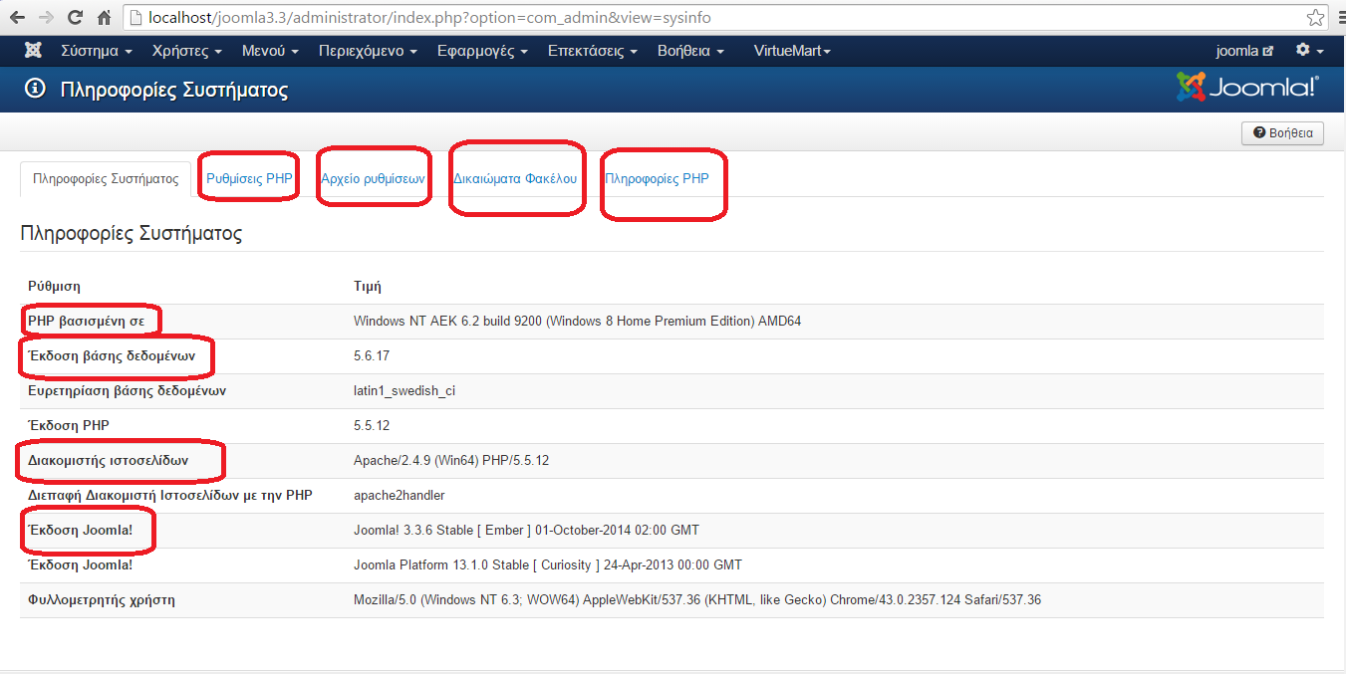Click the 'PHP βασισμένη σε' row label

86,322
